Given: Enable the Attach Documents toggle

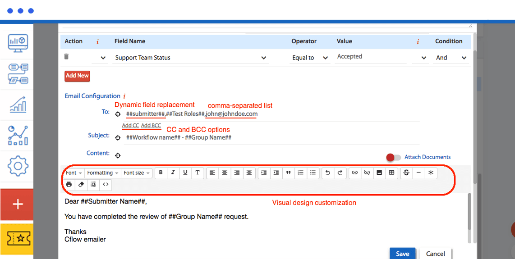Looking at the screenshot, I should [393, 157].
